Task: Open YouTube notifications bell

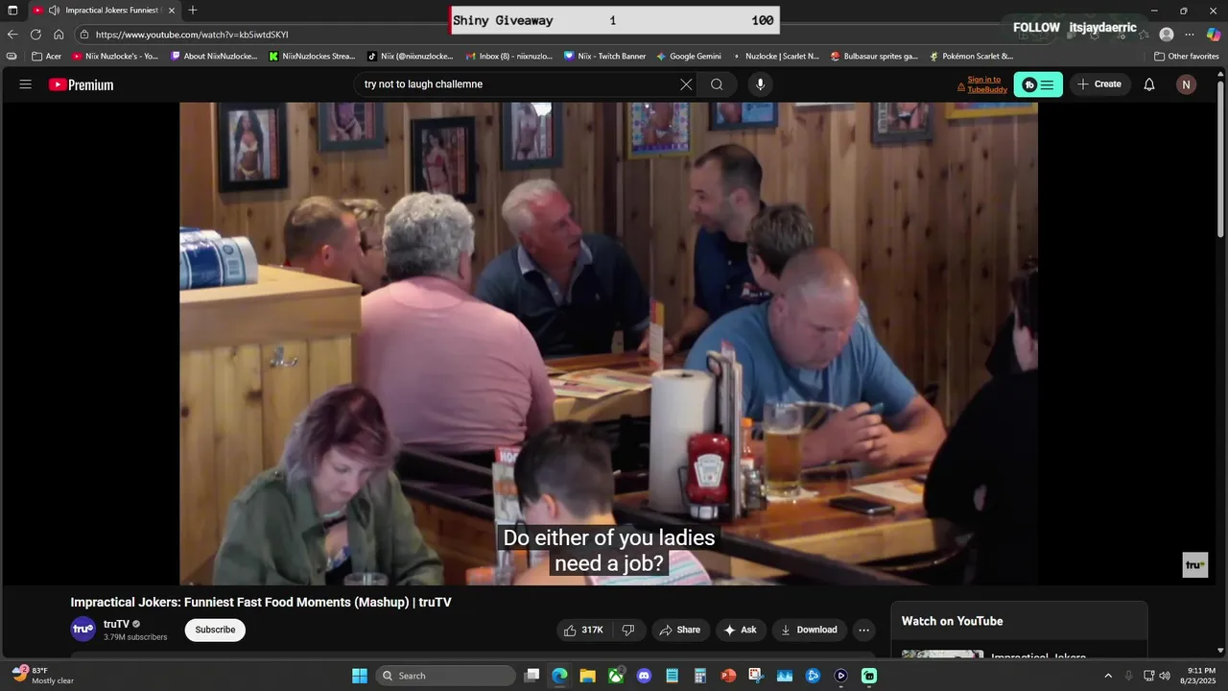Action: (x=1148, y=84)
